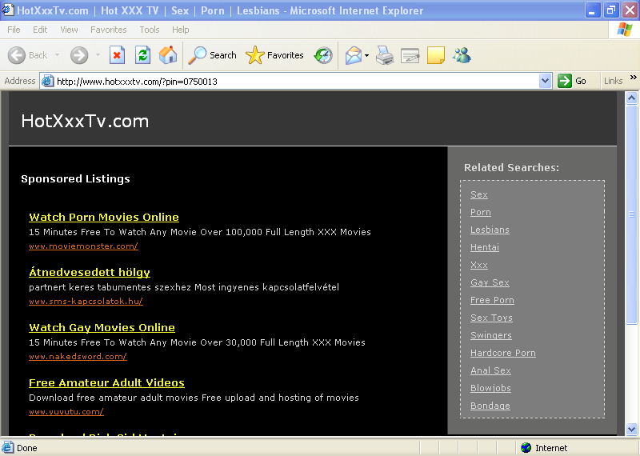Click the Back navigation button
This screenshot has height=456, width=640.
(x=28, y=55)
